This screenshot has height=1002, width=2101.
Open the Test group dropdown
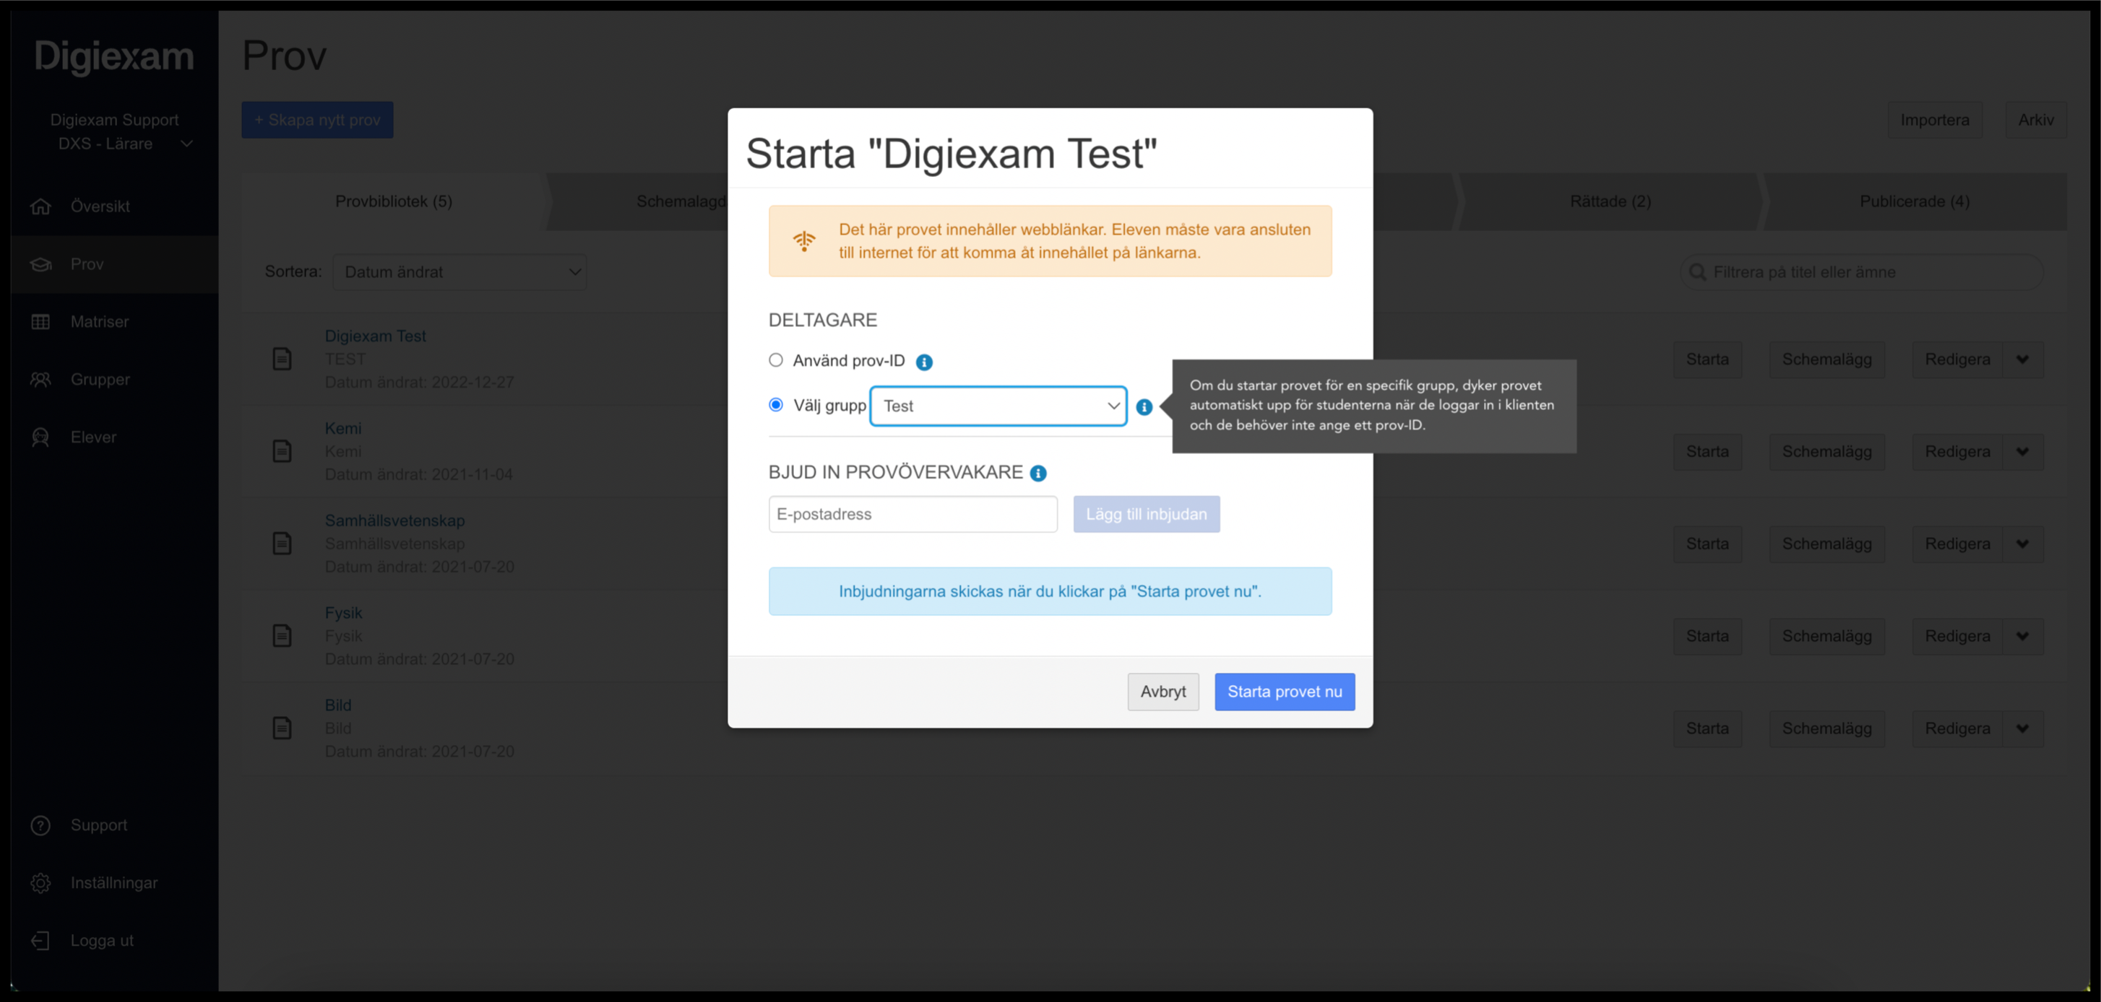click(998, 406)
